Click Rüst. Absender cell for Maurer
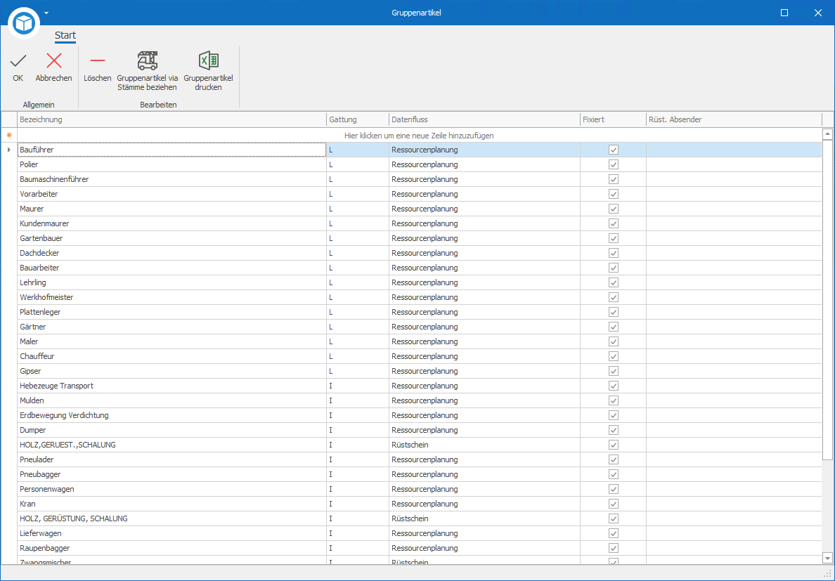The image size is (835, 581). coord(734,209)
